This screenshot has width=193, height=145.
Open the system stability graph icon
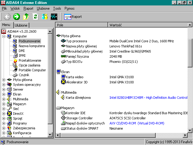(54, 17)
